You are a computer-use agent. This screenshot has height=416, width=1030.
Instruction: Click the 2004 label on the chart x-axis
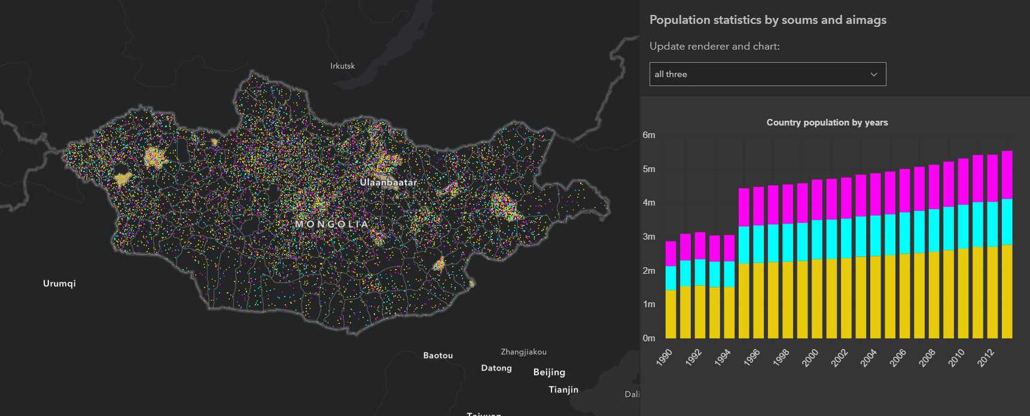pos(869,357)
